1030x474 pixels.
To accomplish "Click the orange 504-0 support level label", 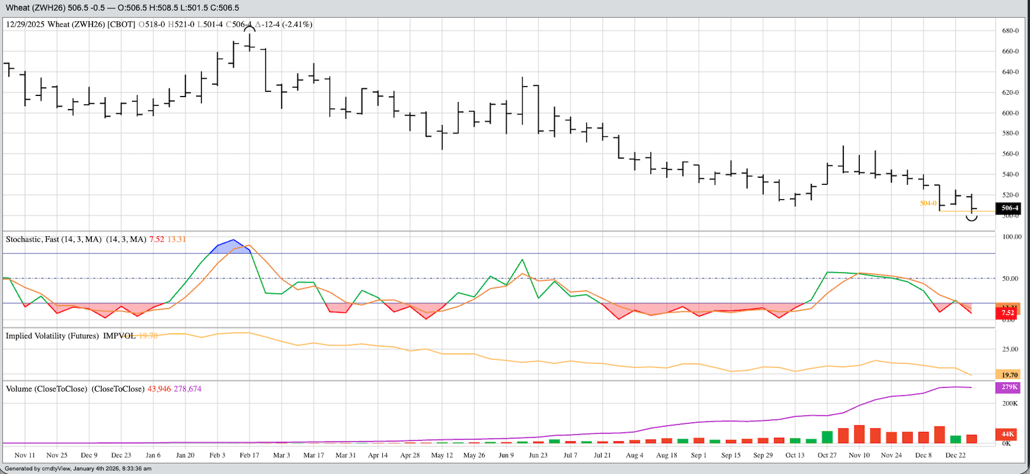I will click(x=928, y=203).
